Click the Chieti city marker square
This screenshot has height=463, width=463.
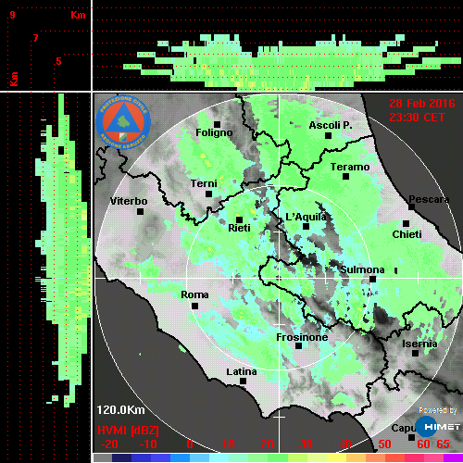click(x=406, y=223)
